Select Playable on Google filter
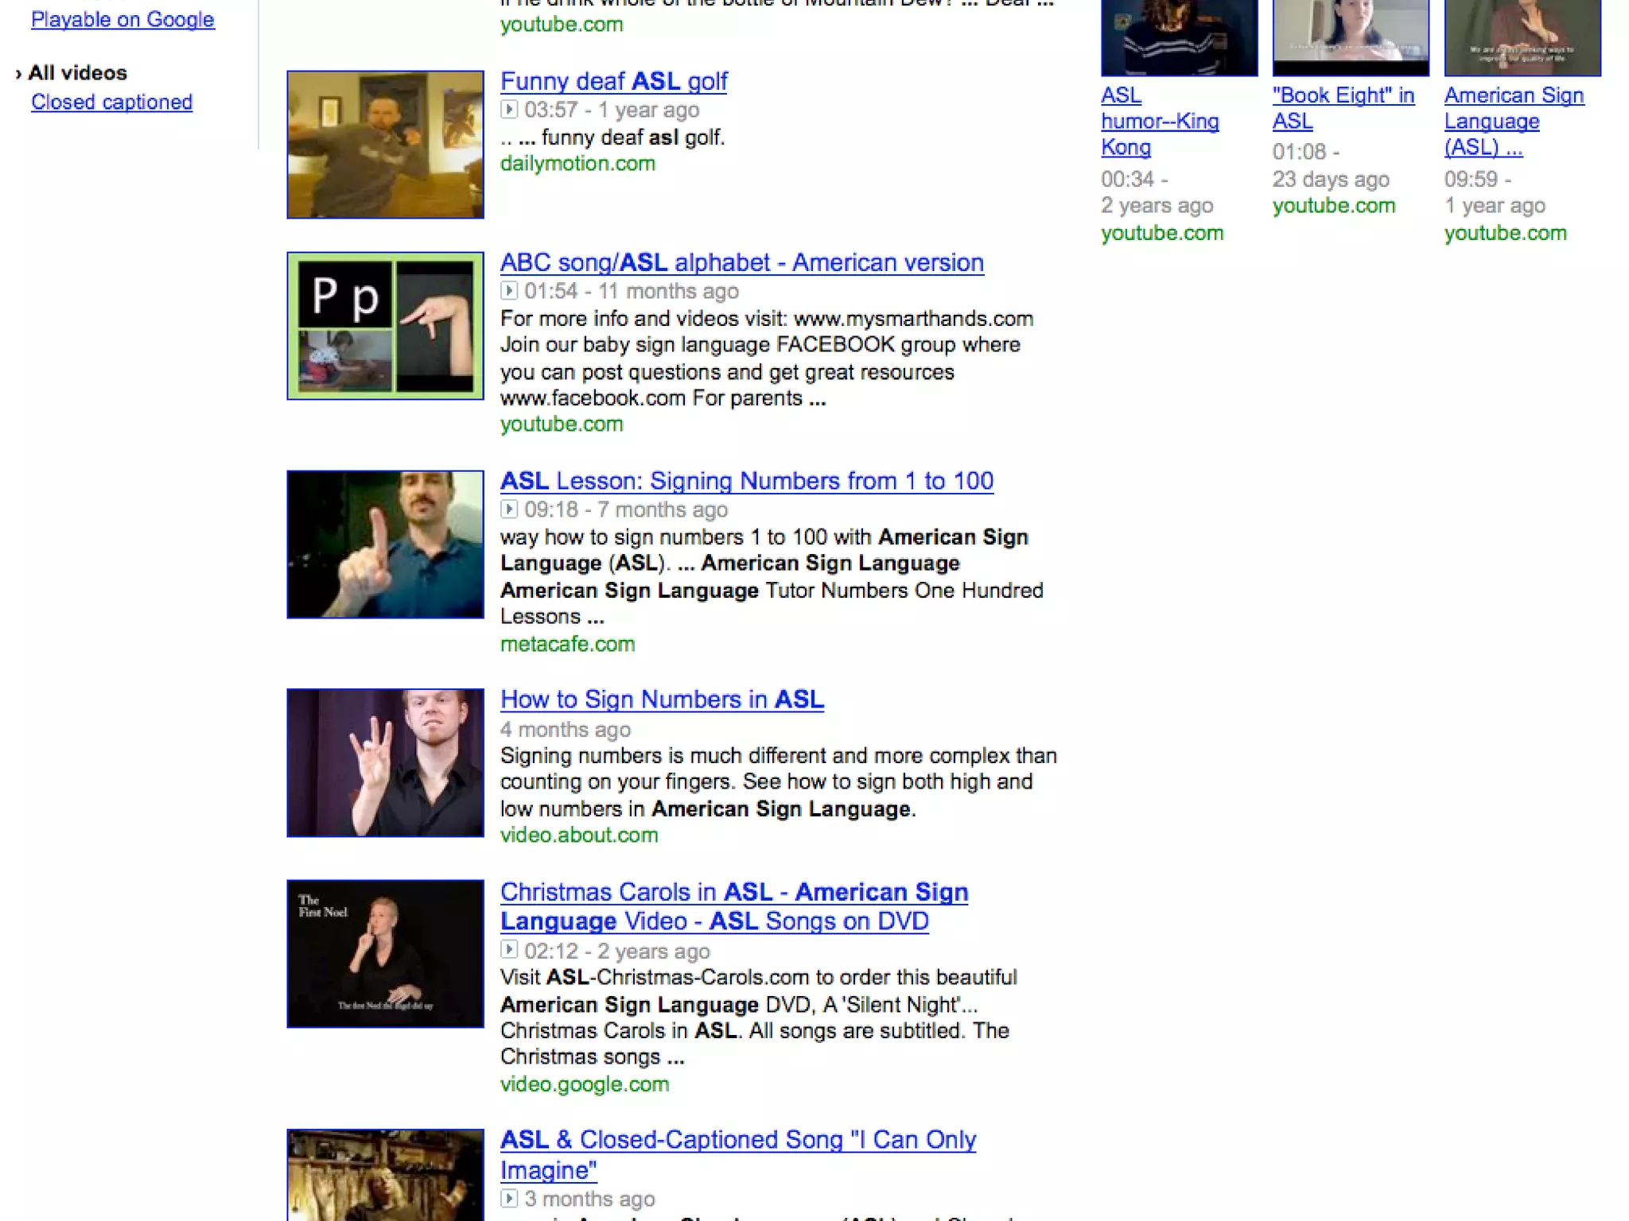The width and height of the screenshot is (1629, 1221). point(122,20)
